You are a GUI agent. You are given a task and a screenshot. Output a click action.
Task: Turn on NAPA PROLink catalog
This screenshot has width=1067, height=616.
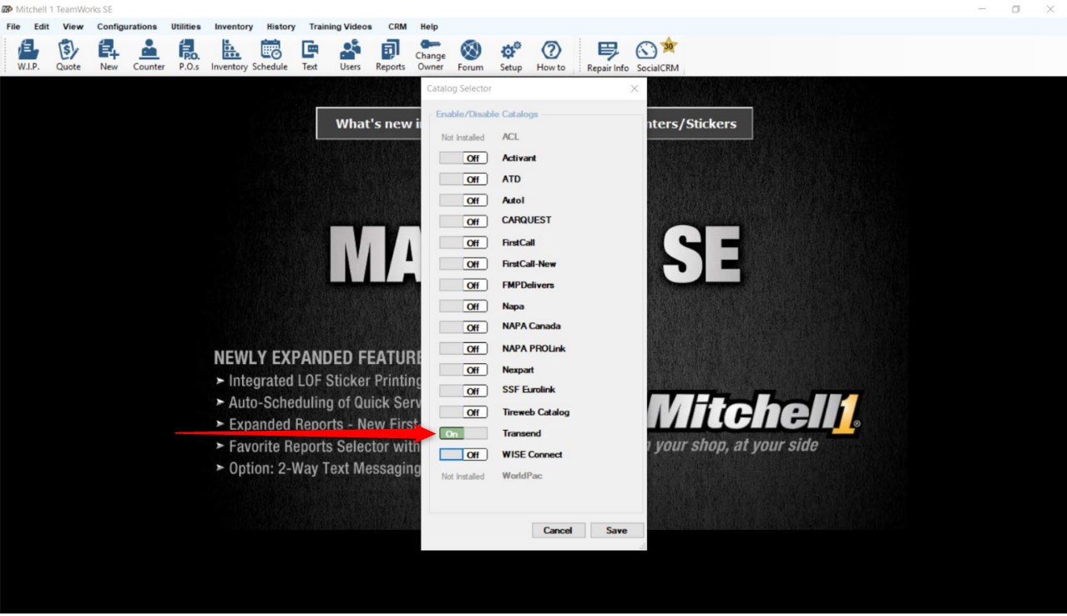coord(463,349)
